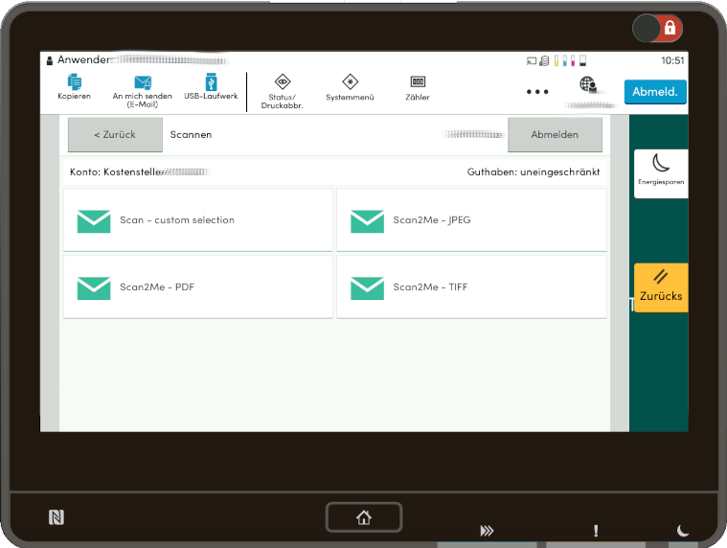Go back with the Zurück button
Image resolution: width=727 pixels, height=548 pixels.
tap(115, 135)
